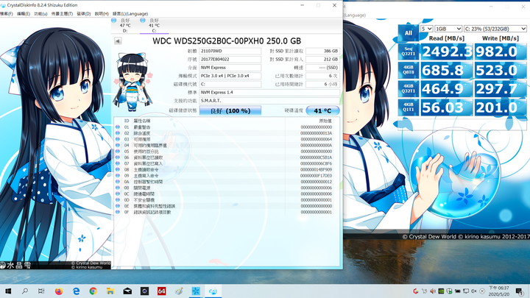Image resolution: width=530 pixels, height=298 pixels.
Task: Click the status orb of attribute 06
Action: pyautogui.click(x=118, y=157)
